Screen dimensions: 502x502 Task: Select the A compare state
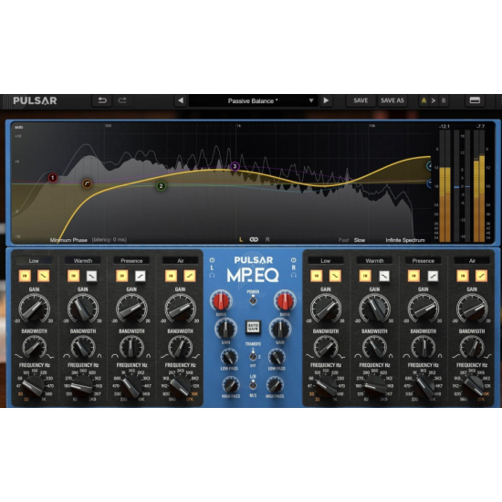[424, 100]
